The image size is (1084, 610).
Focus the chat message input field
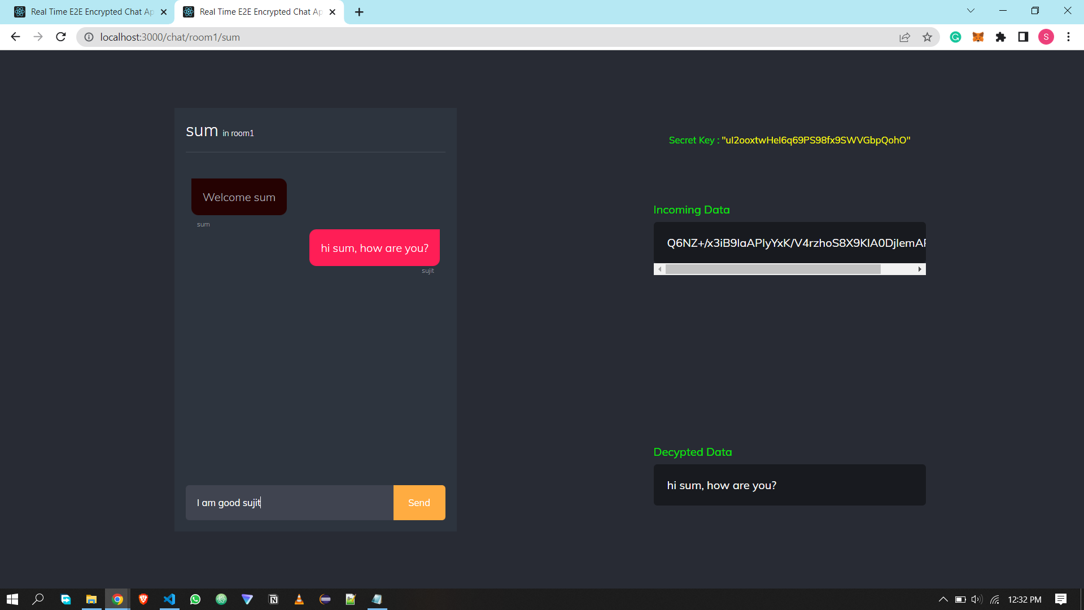(x=290, y=502)
